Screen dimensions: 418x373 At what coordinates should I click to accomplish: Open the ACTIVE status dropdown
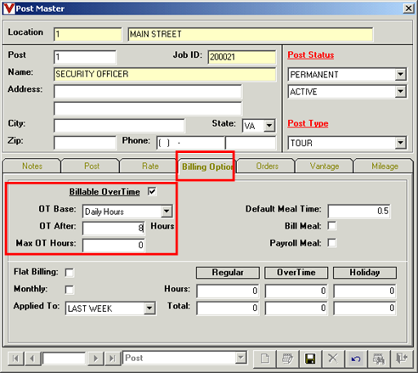coord(400,92)
